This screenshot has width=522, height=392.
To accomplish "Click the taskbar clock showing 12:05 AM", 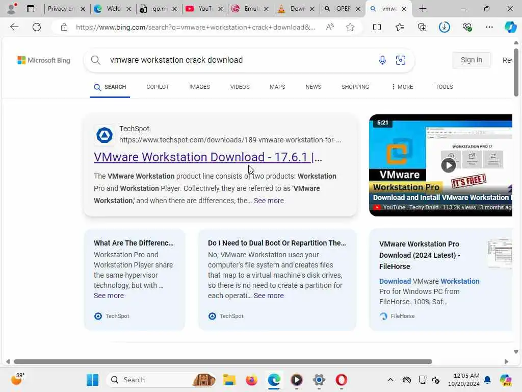I will tap(464, 380).
